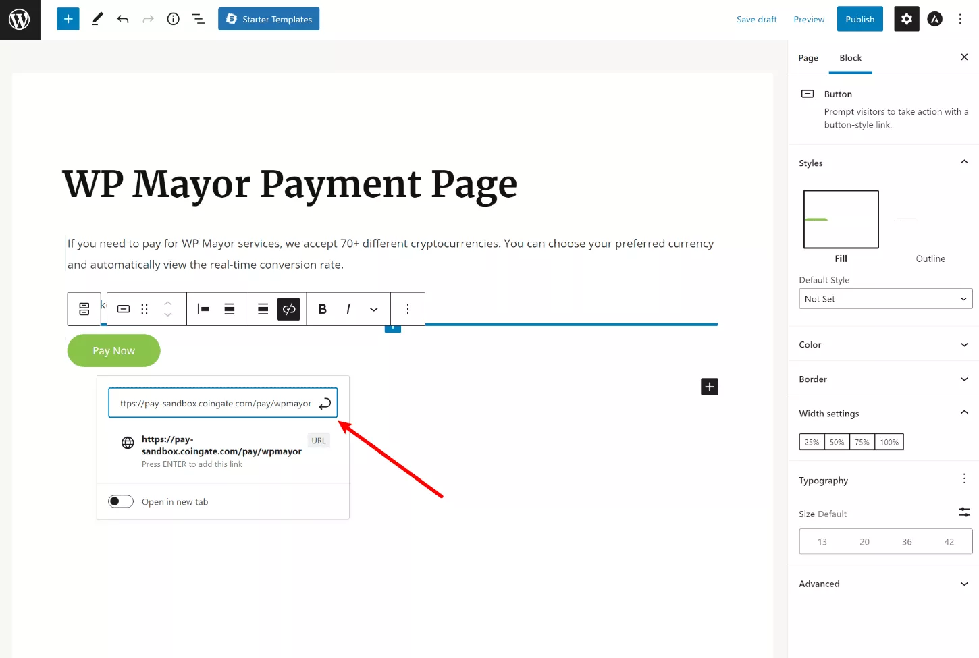Toggle the settings gear sidebar
The height and width of the screenshot is (658, 979).
[x=907, y=19]
